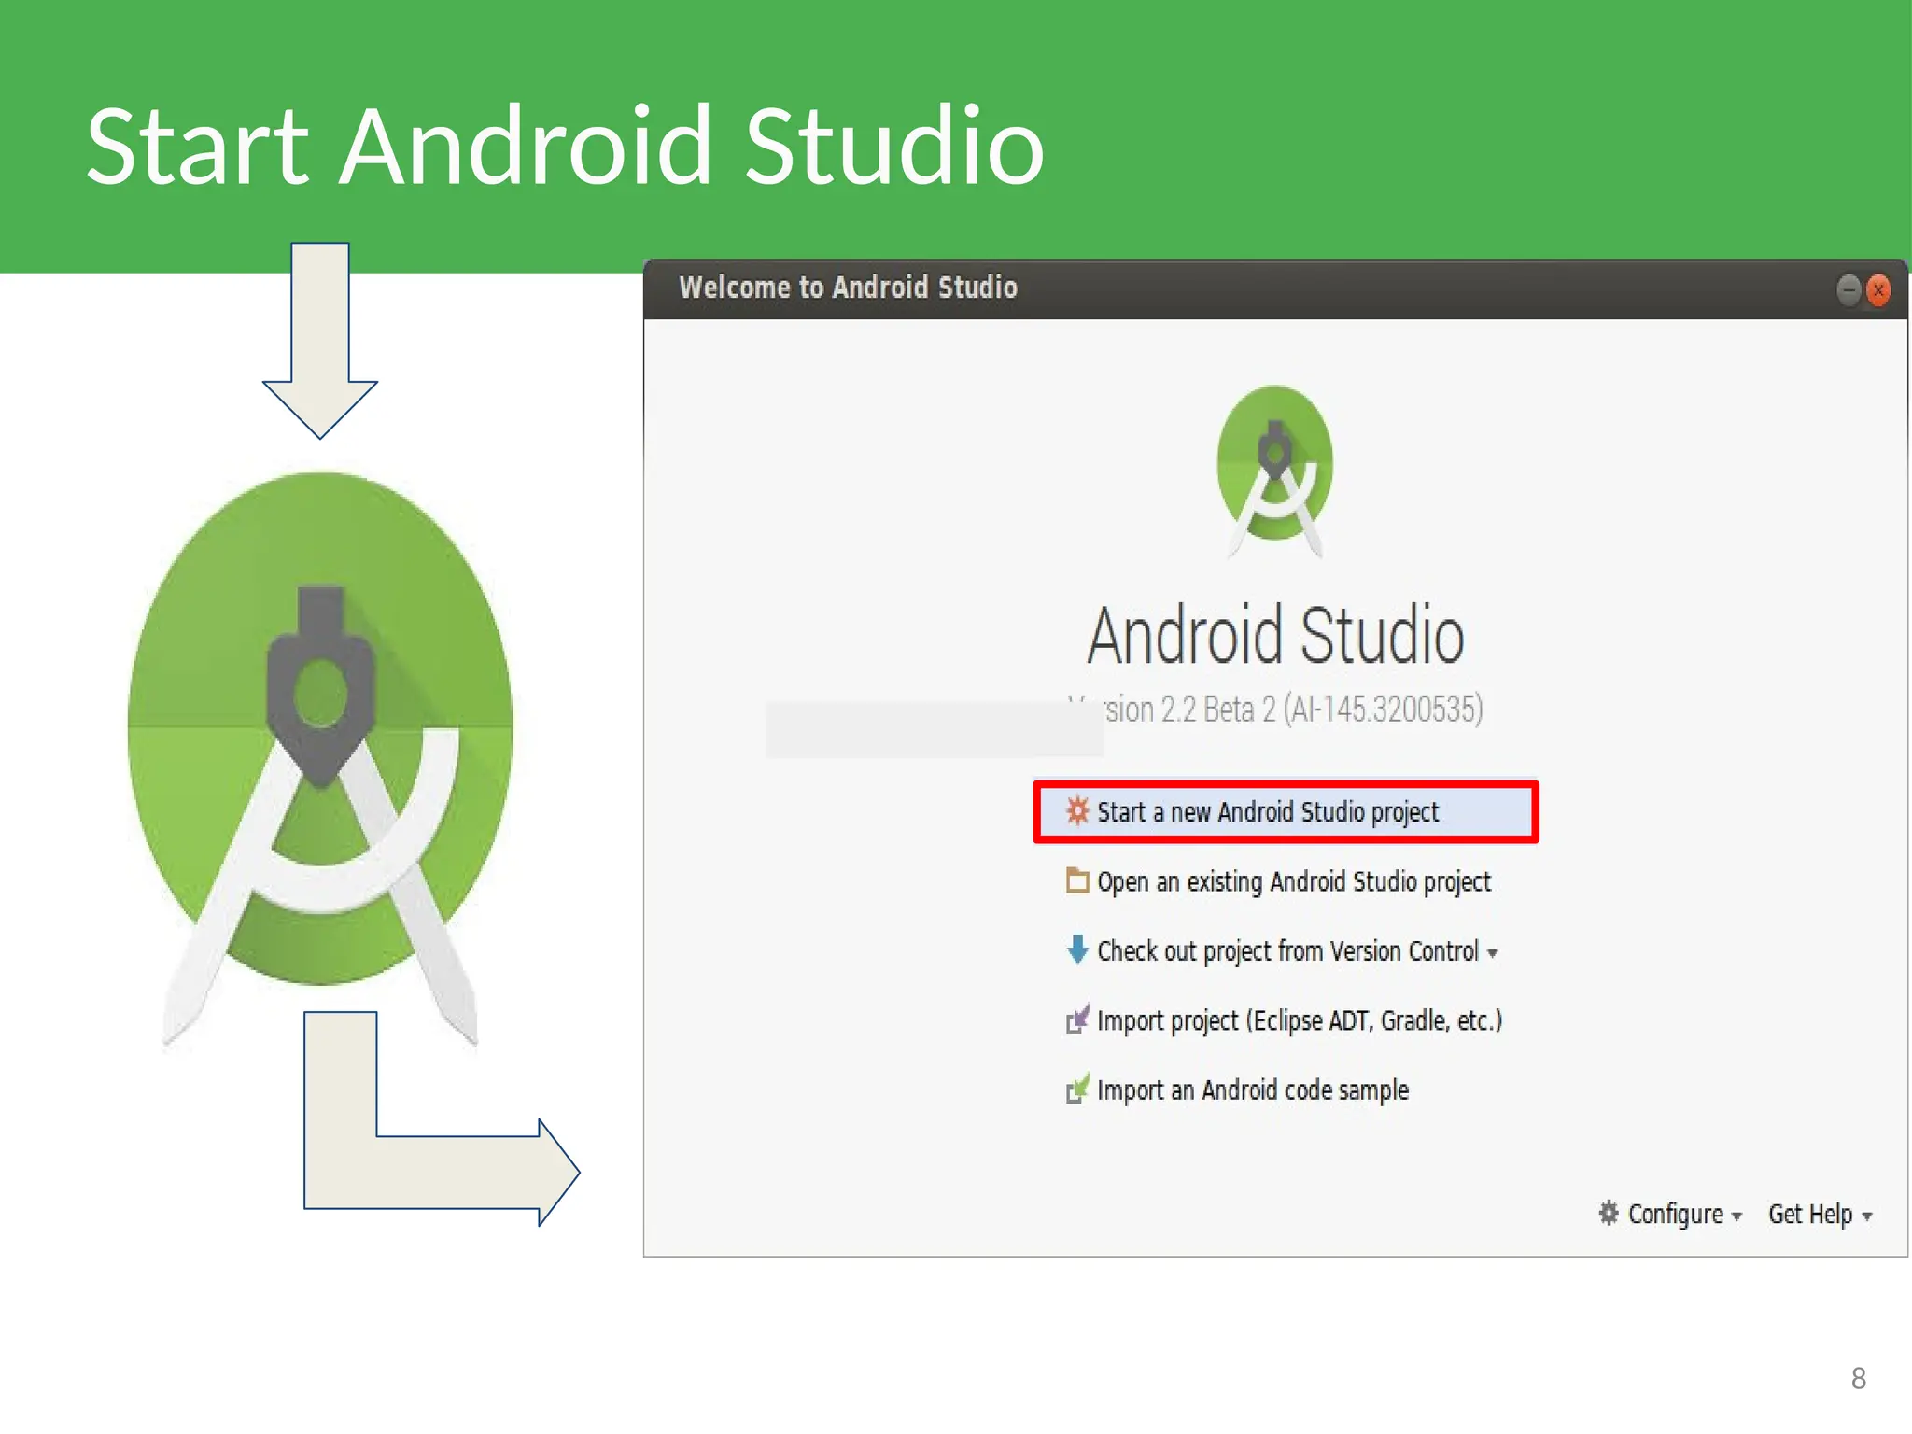Click the starburst icon beside Start a new project

1077,810
